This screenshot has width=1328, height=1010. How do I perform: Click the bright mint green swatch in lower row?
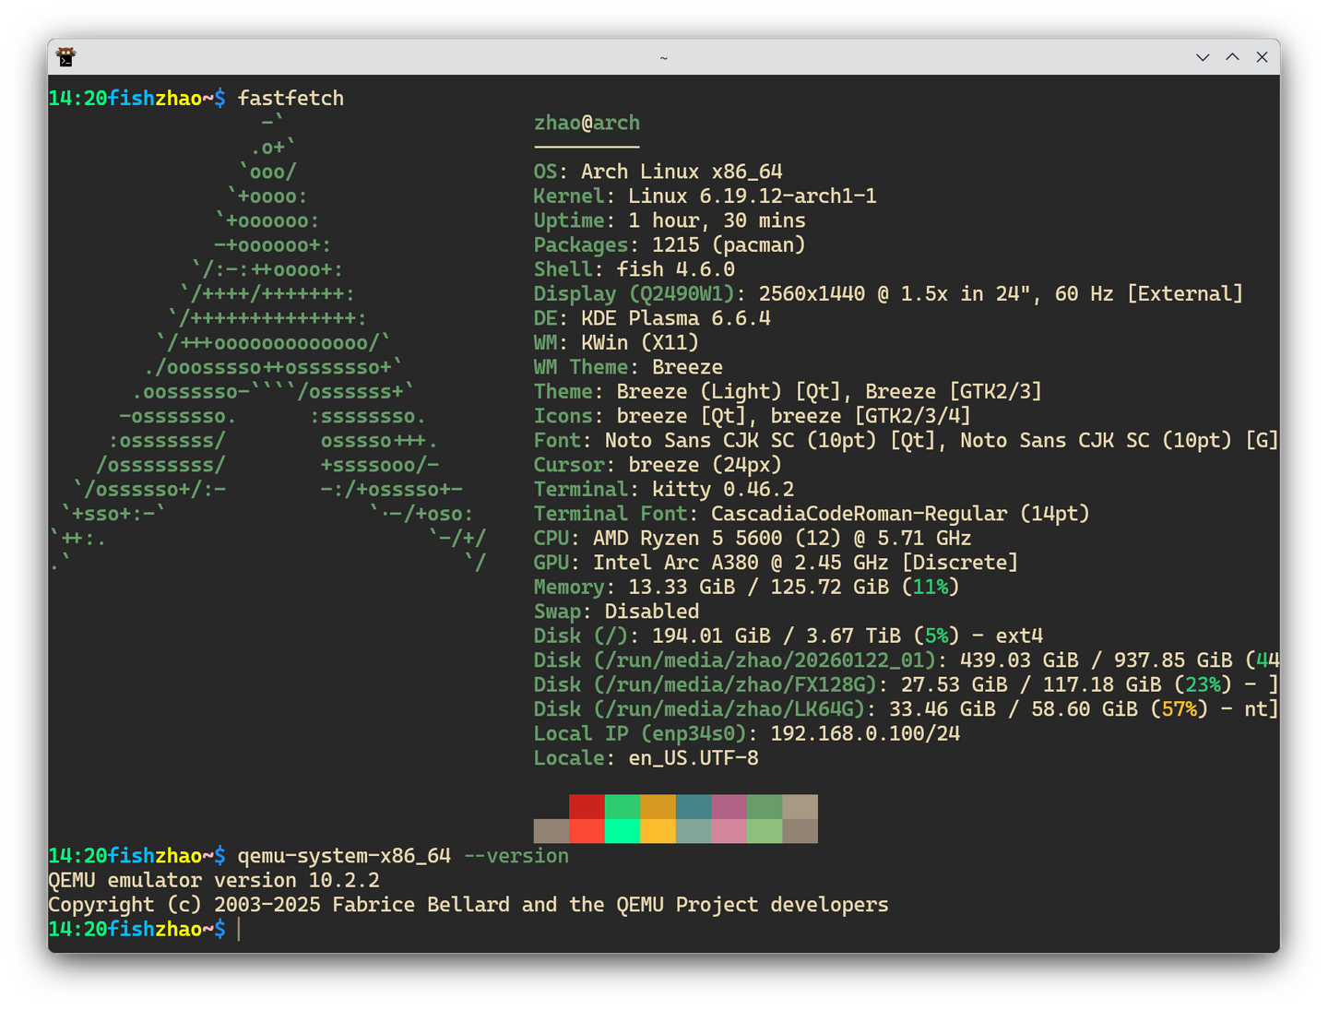tap(622, 831)
